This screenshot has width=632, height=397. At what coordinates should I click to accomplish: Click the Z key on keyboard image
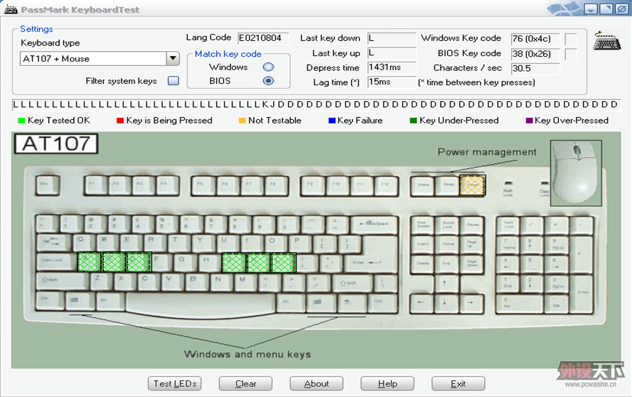101,282
